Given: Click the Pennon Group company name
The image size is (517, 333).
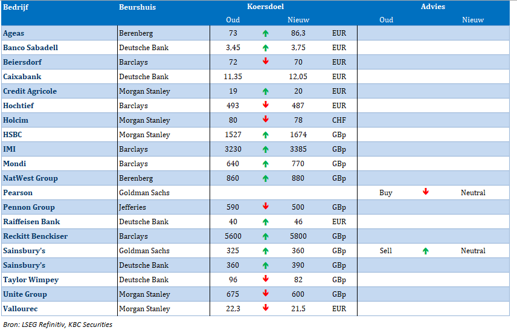Looking at the screenshot, I should (x=28, y=207).
